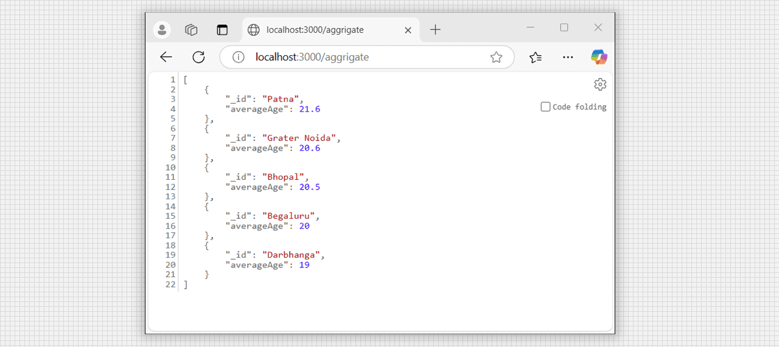Open the Copilot sidebar icon

pyautogui.click(x=599, y=57)
